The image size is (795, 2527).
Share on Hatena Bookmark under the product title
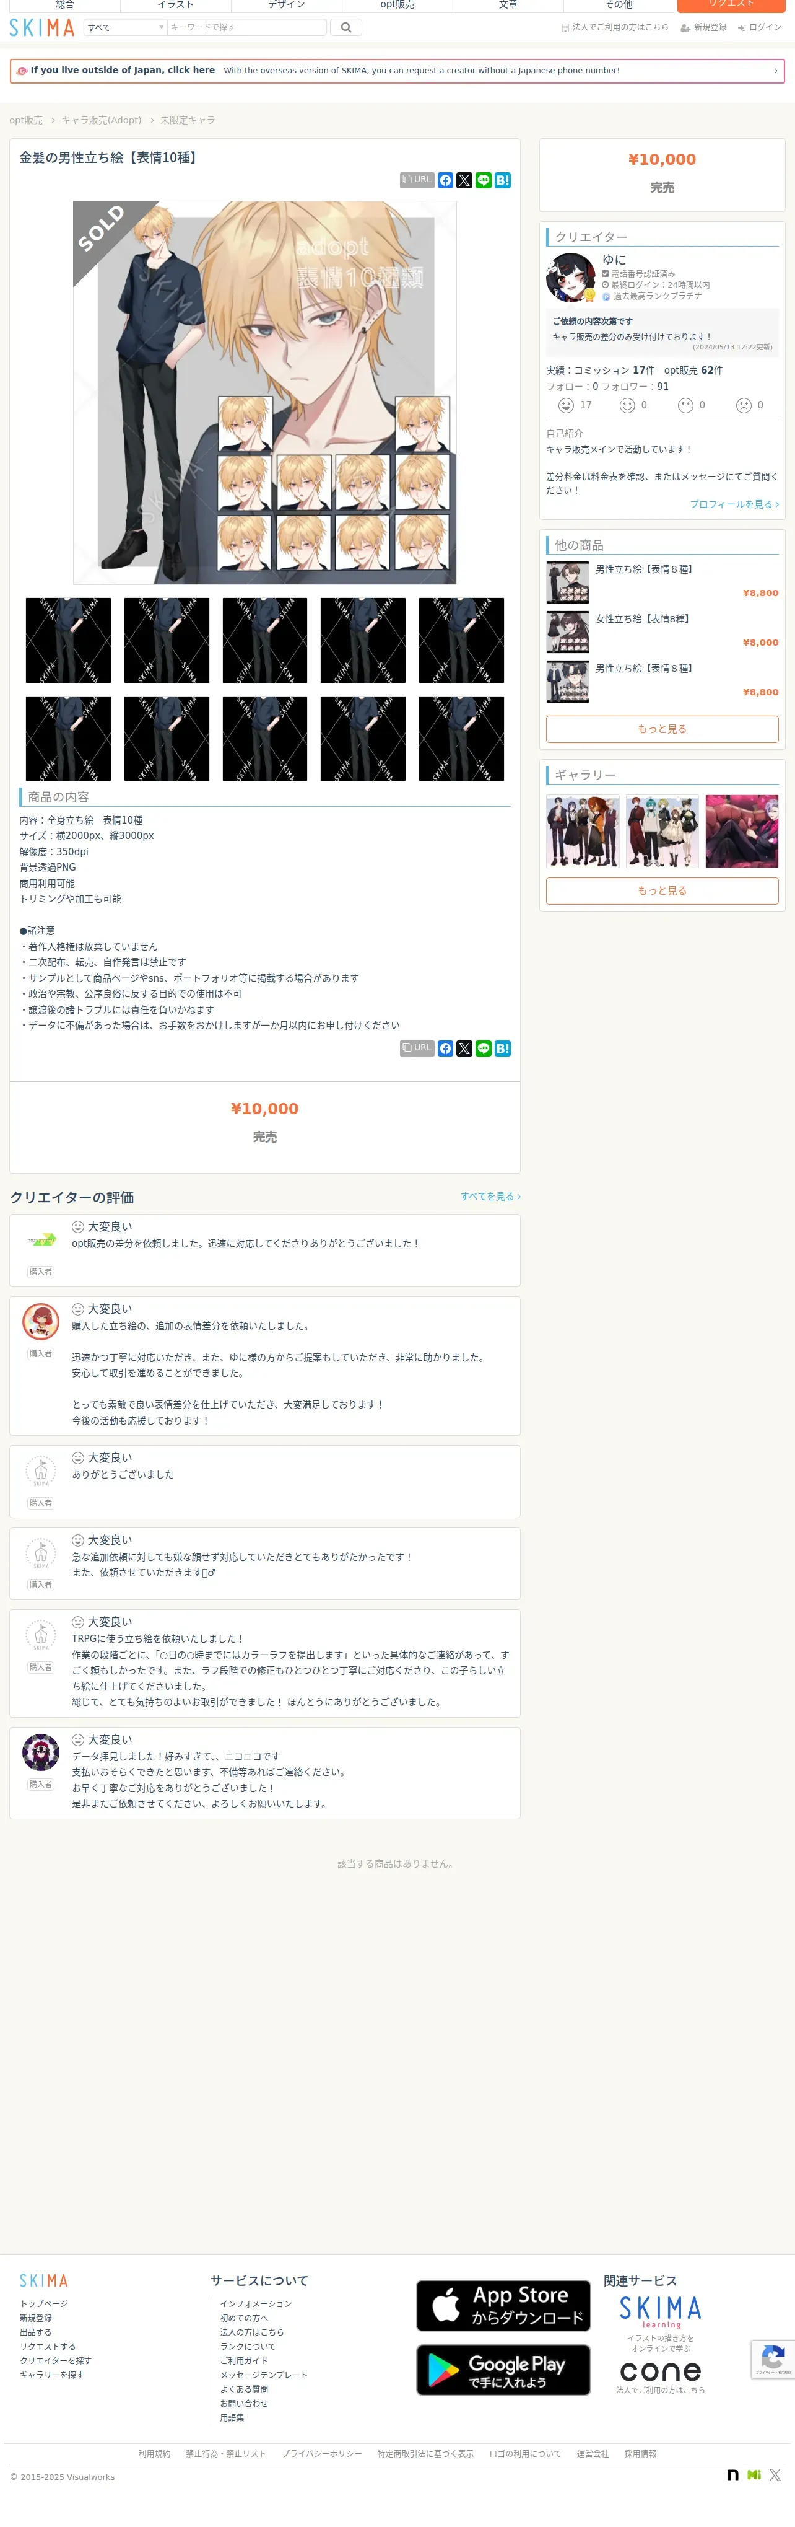[503, 180]
